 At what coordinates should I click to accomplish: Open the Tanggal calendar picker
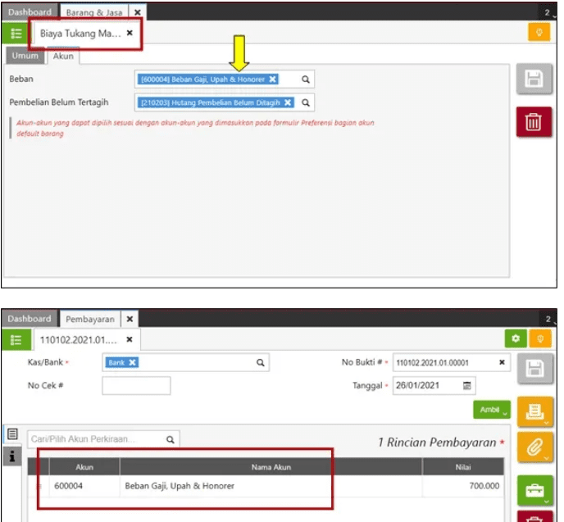click(466, 386)
